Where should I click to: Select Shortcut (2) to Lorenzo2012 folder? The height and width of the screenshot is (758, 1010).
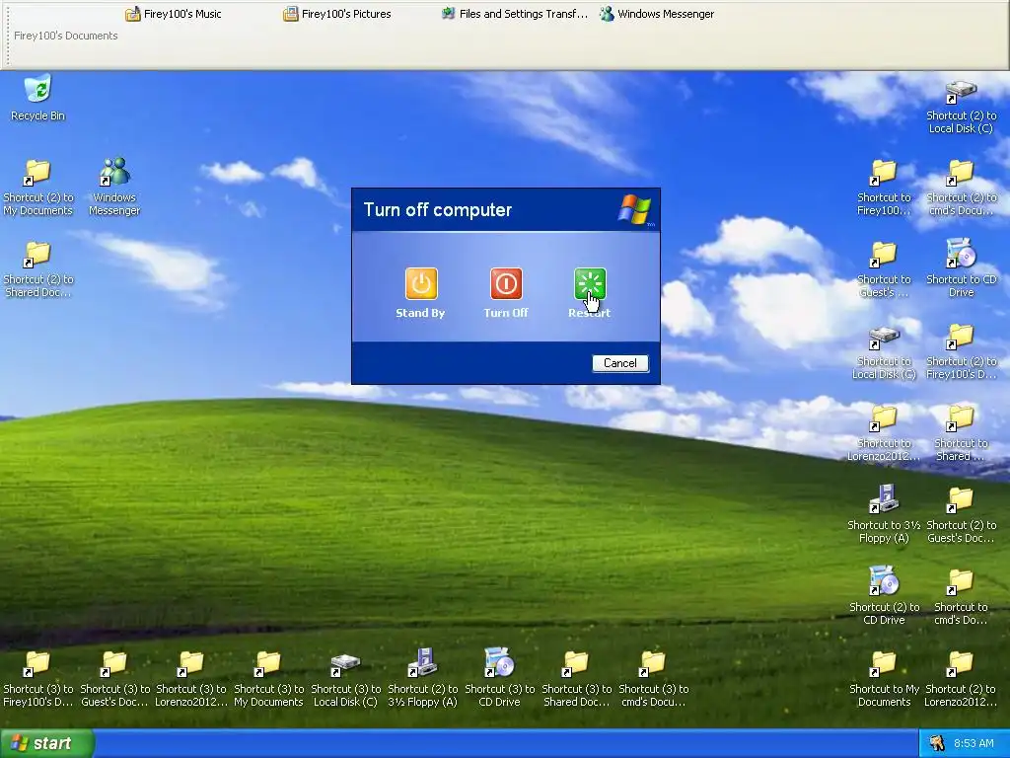coord(961,678)
